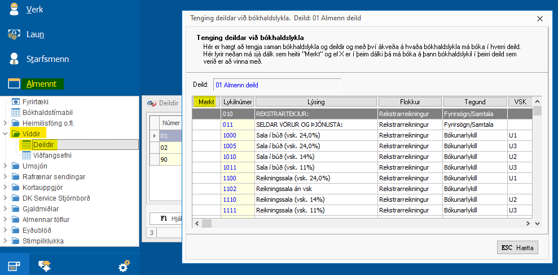
Task: Click the horizontal scrollbar right arrow
Action: (528, 224)
